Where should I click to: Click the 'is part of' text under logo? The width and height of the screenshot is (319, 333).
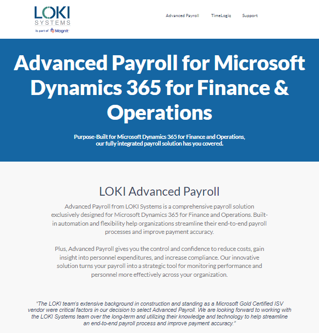click(42, 31)
